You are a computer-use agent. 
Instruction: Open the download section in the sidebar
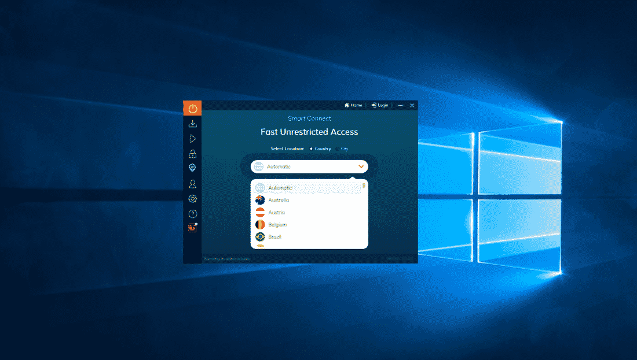[x=193, y=124]
